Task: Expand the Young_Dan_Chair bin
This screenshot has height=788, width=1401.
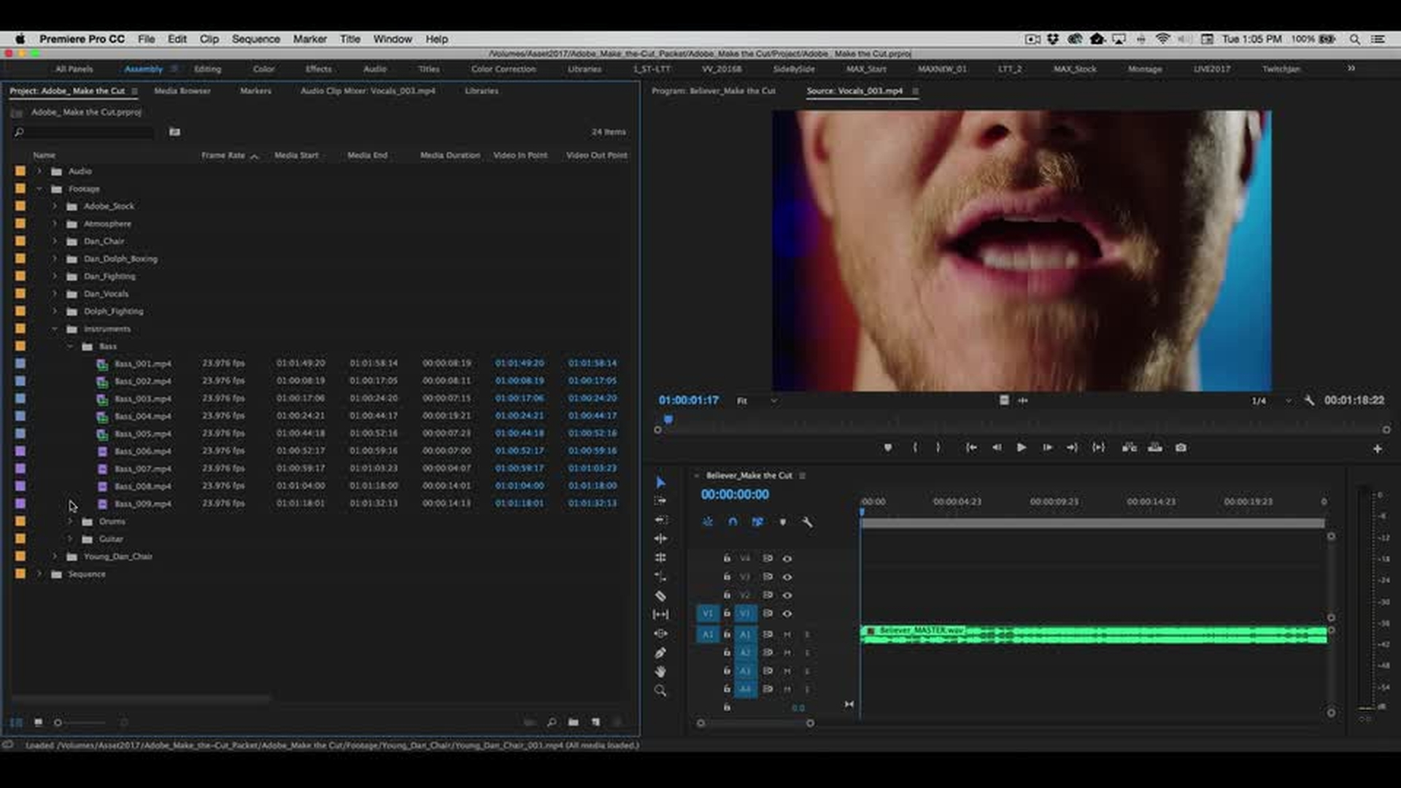Action: 55,557
